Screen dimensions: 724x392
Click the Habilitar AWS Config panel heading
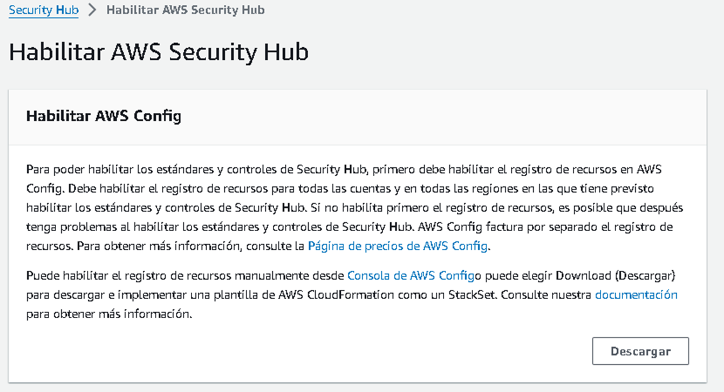(x=104, y=116)
